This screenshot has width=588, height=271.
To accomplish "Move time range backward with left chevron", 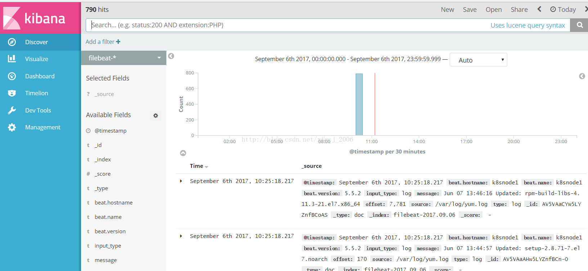I will (x=539, y=9).
